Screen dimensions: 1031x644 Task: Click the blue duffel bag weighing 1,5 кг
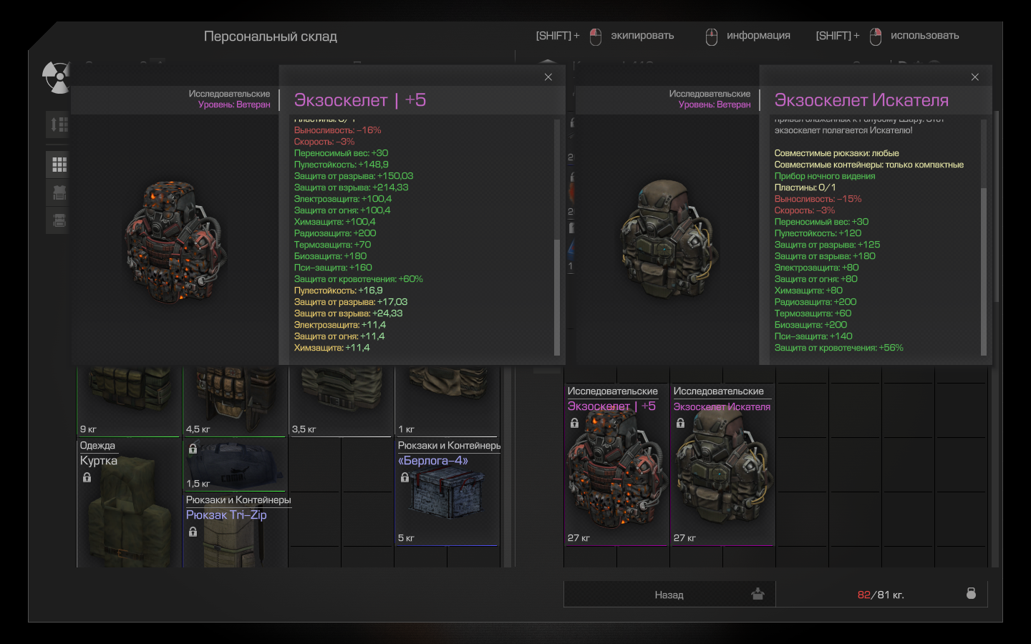(x=235, y=465)
